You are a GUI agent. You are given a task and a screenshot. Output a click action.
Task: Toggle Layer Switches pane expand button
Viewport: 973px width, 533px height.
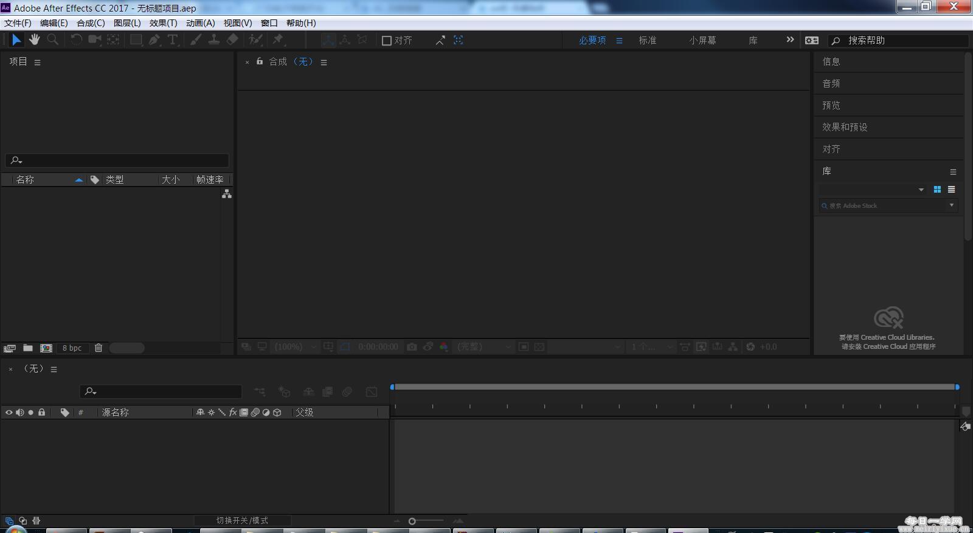click(x=9, y=521)
